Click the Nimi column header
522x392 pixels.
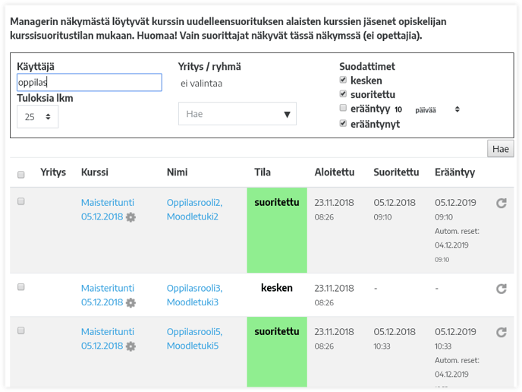pos(177,172)
